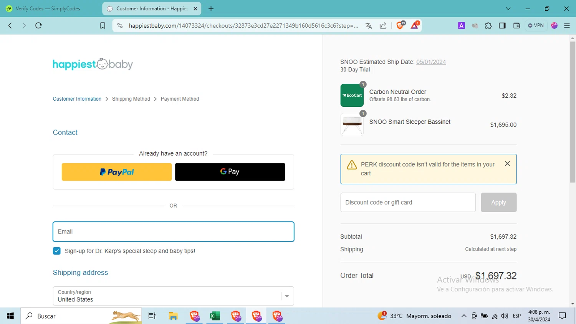Click the SNOO price $1,695.00

[503, 125]
